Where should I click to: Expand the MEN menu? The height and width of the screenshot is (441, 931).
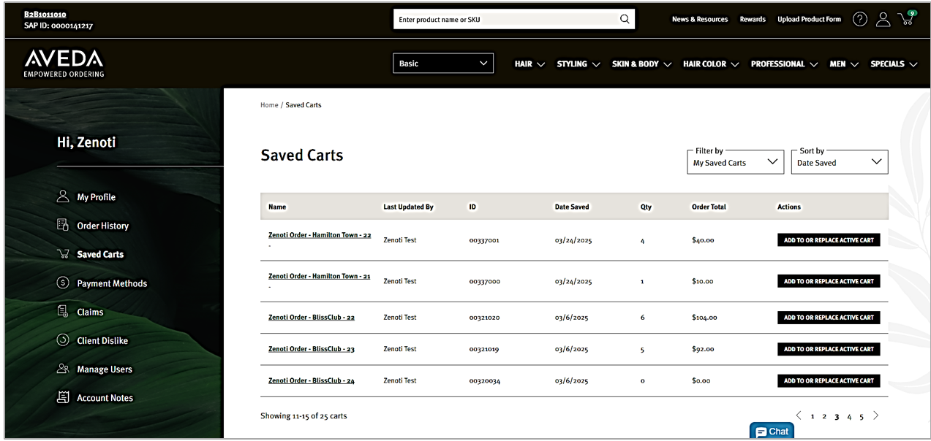[x=844, y=64]
